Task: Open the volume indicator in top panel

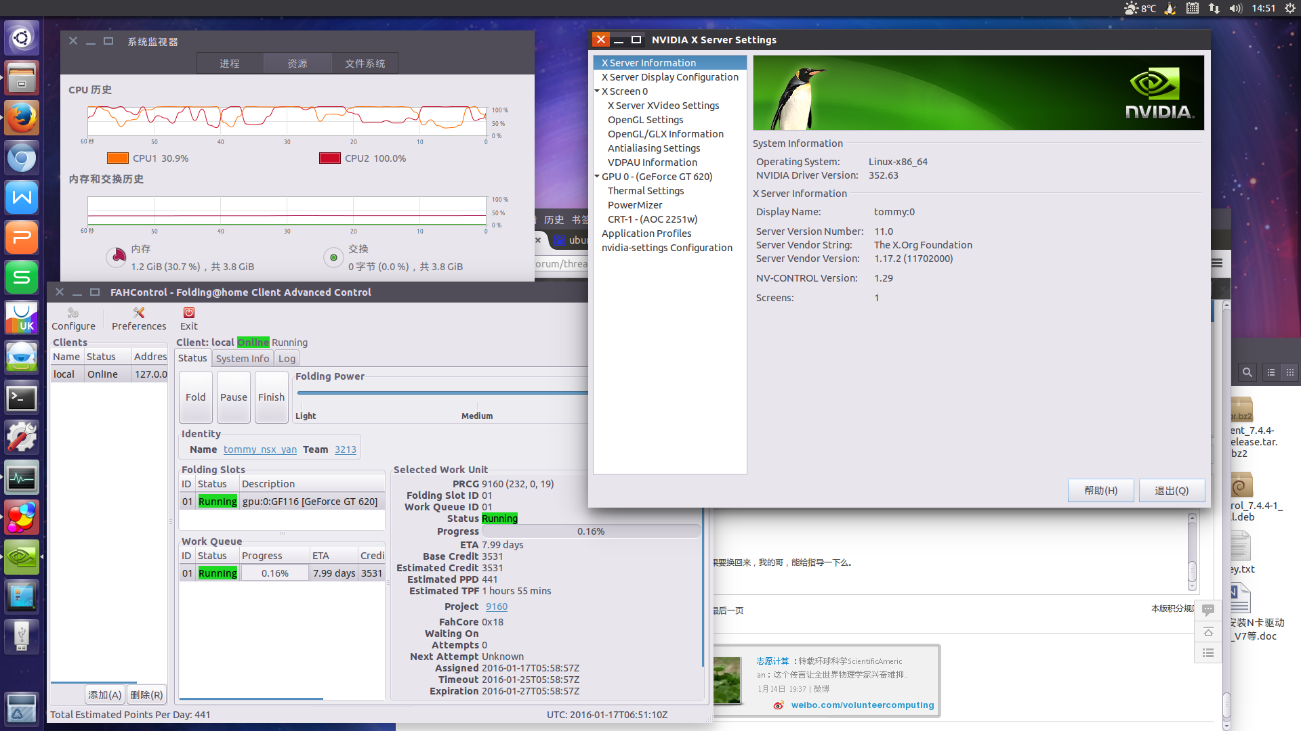Action: tap(1236, 8)
